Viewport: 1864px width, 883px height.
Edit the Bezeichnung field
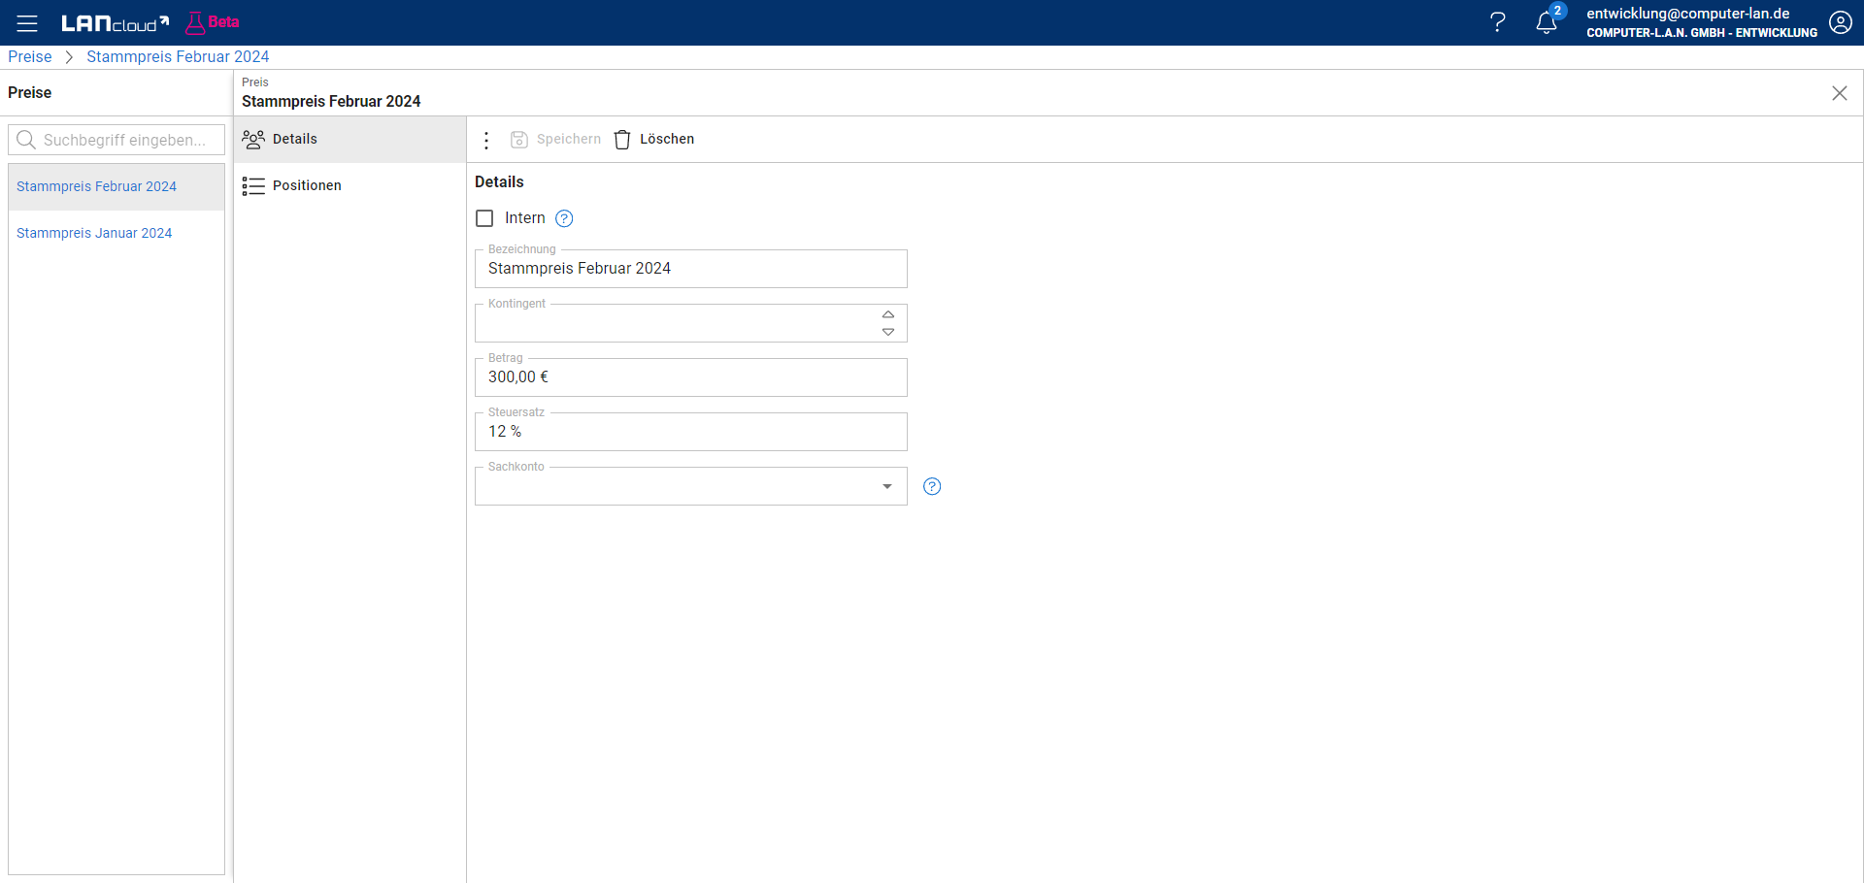691,269
